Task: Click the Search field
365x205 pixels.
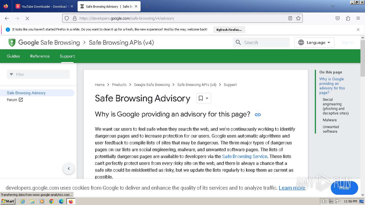Action: pyautogui.click(x=261, y=42)
